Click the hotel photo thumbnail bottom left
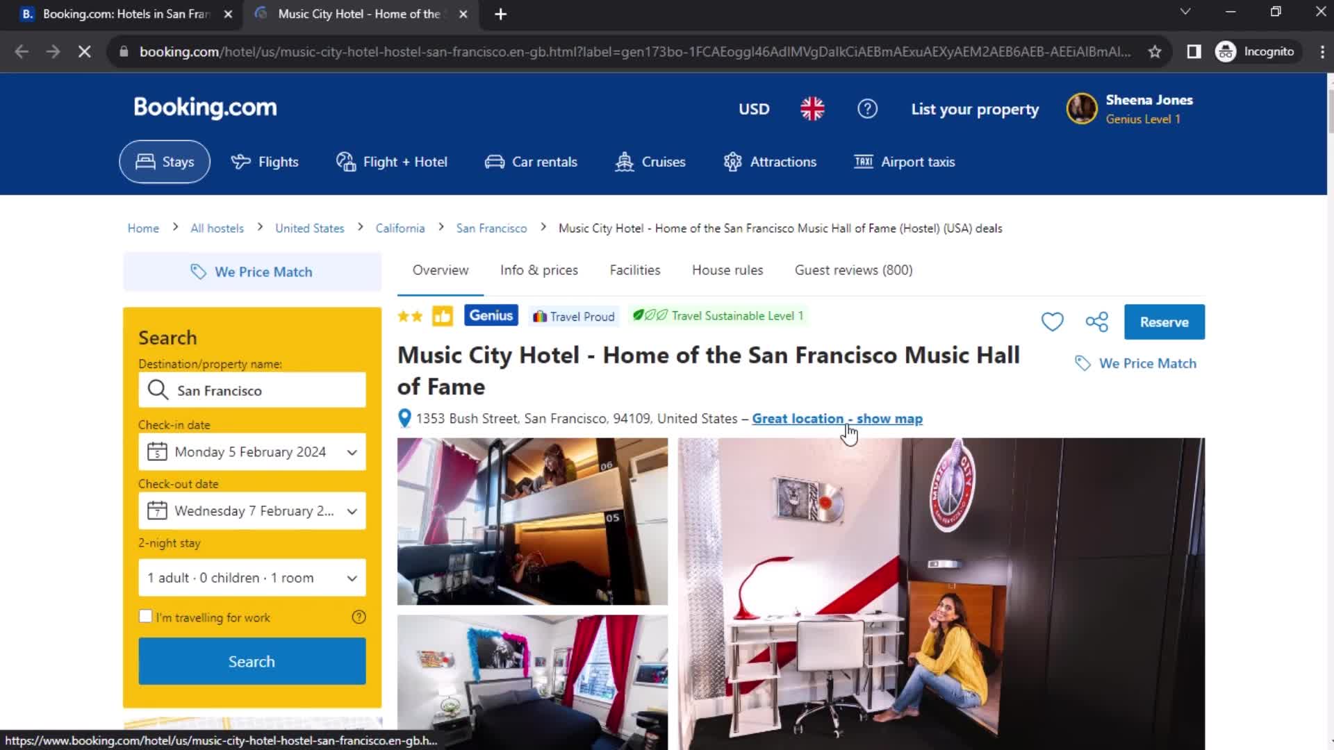 (533, 681)
